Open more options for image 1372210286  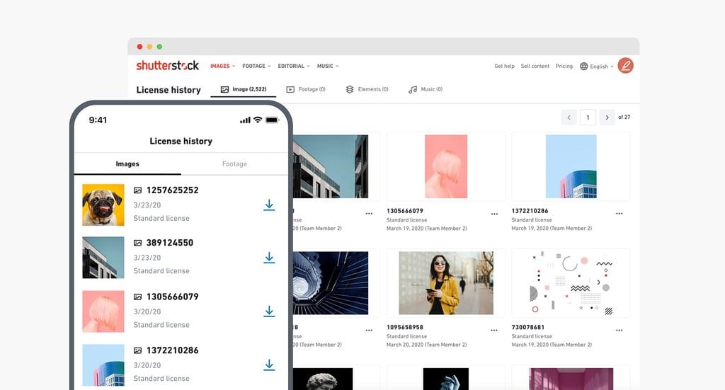(619, 213)
